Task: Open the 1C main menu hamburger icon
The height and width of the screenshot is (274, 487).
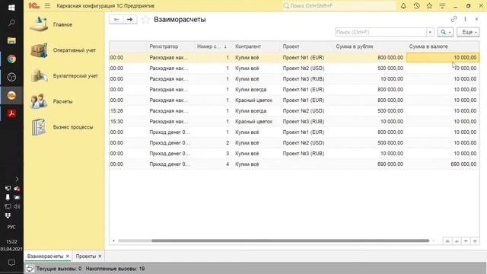Action: pos(47,5)
